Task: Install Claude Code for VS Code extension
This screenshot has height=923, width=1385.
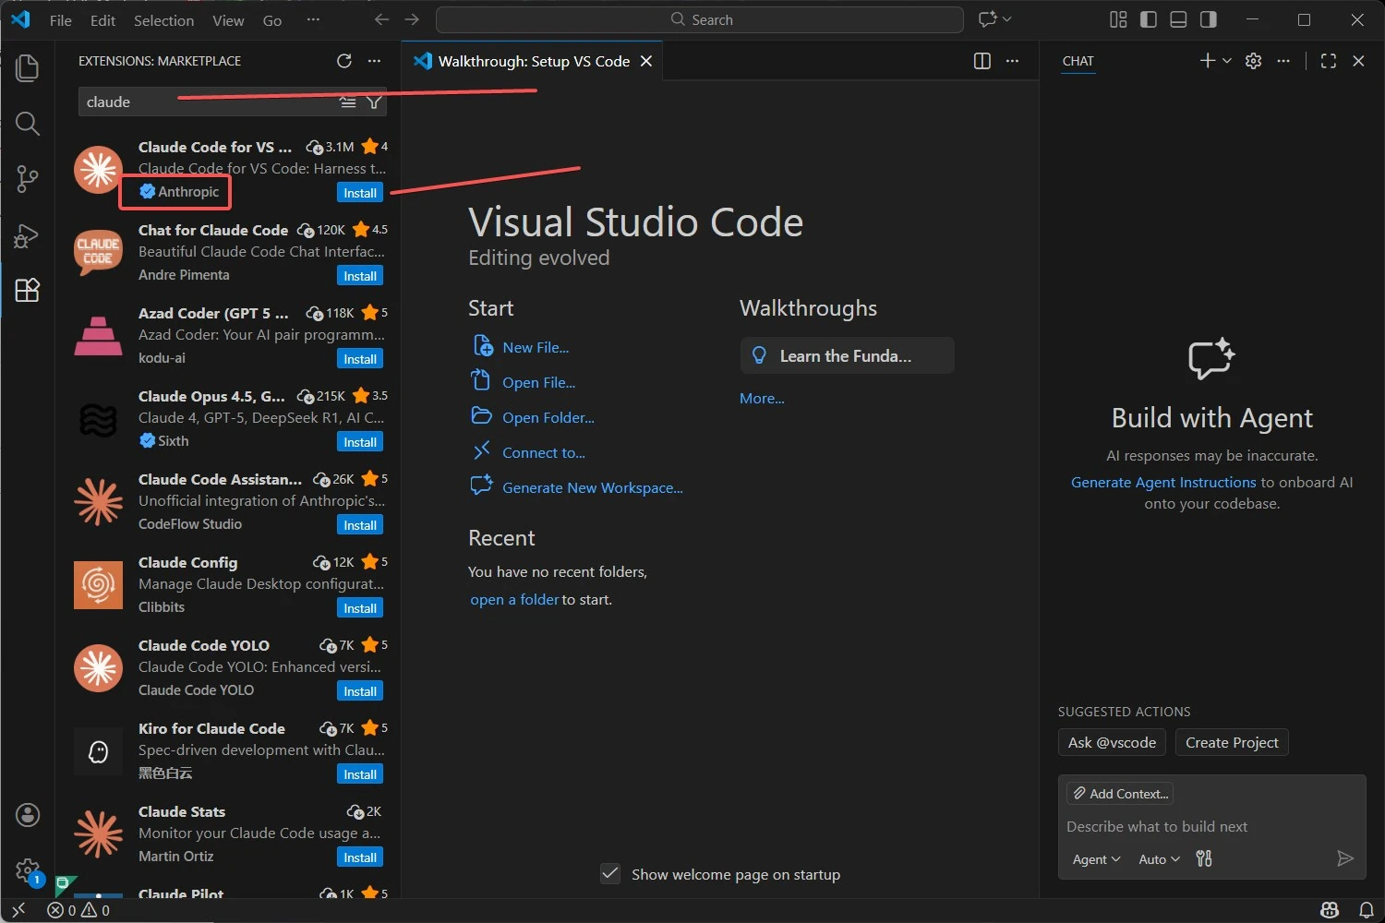Action: click(360, 193)
